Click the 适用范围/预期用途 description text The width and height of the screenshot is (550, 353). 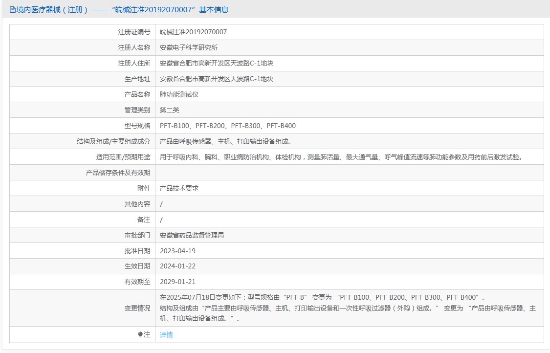tap(341, 157)
